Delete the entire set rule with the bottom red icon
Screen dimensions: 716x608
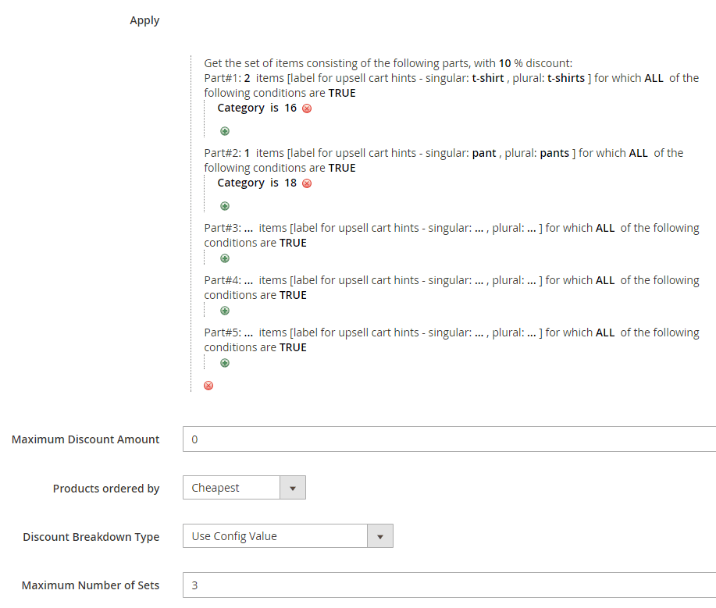tap(208, 386)
